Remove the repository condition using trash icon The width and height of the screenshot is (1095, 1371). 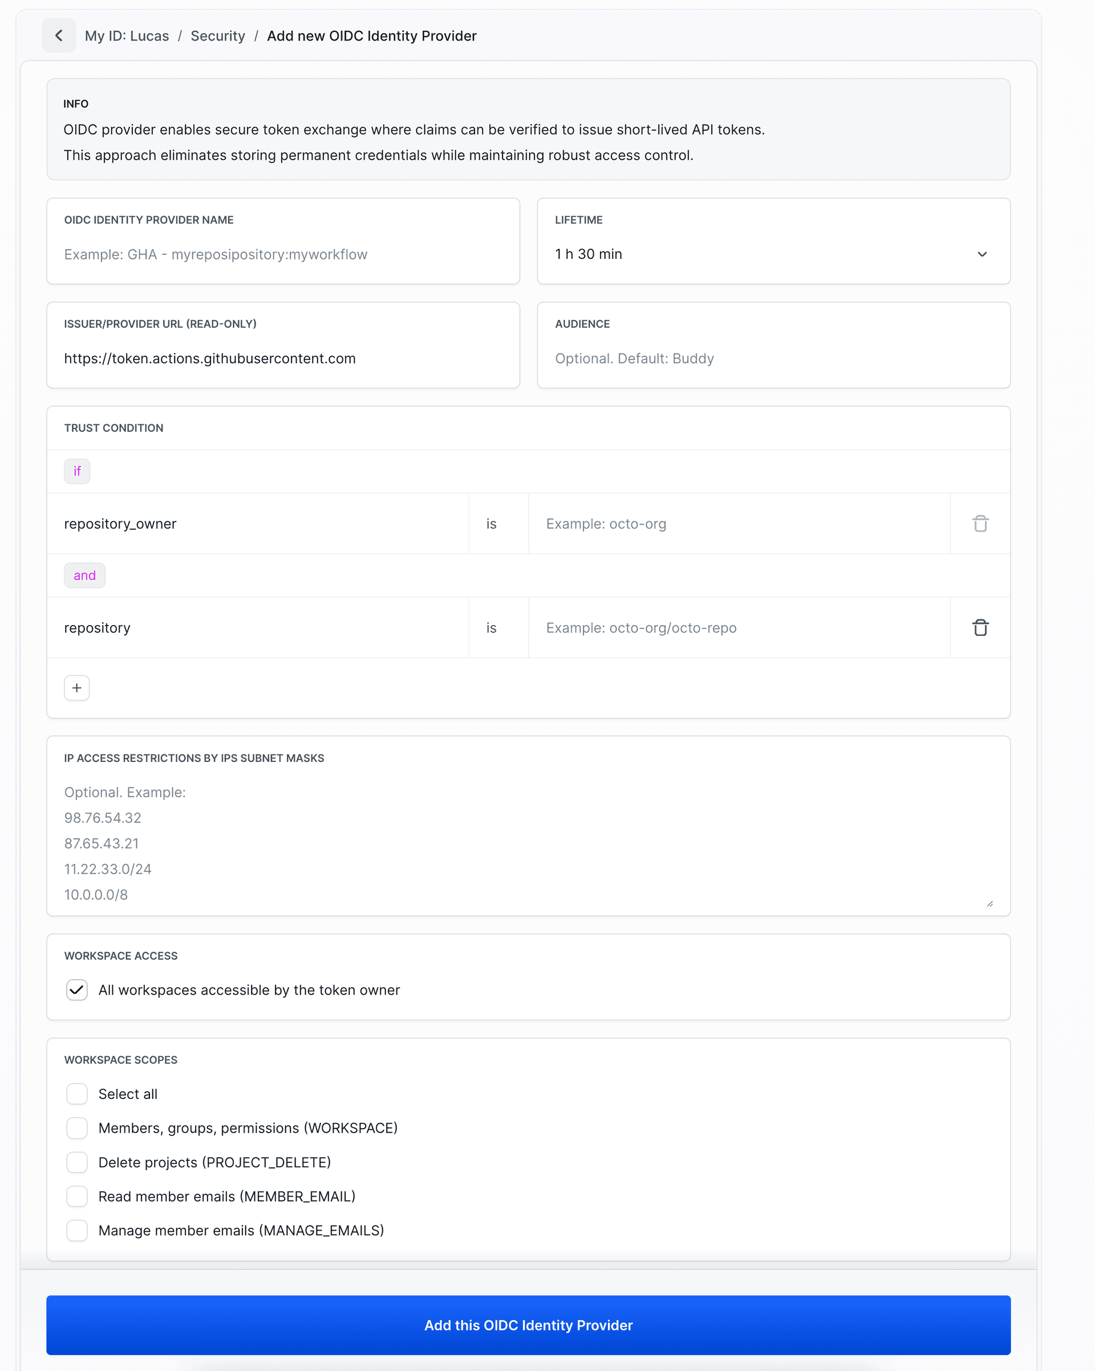980,628
